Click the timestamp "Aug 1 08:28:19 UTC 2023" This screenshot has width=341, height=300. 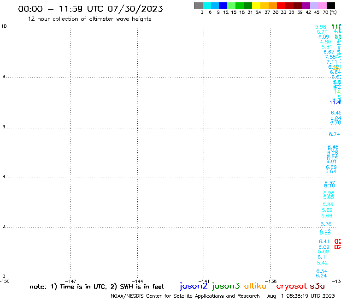point(301,296)
